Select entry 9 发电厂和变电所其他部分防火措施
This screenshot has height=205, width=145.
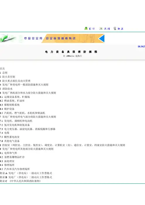click(27, 149)
